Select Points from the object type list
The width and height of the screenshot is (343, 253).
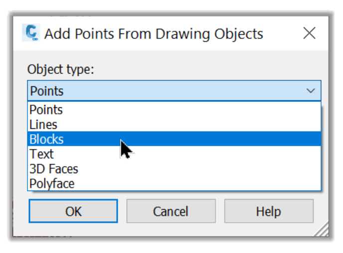click(174, 109)
